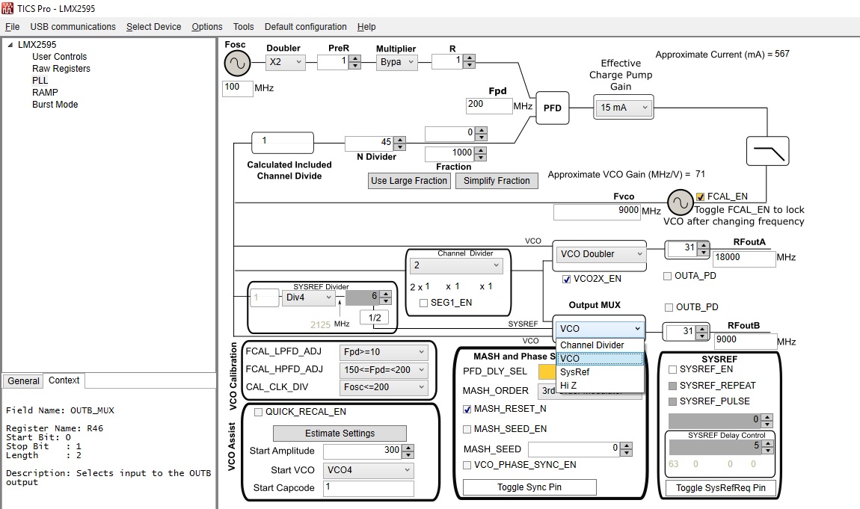Increase the SYSREF Delay Control spinner

click(767, 444)
